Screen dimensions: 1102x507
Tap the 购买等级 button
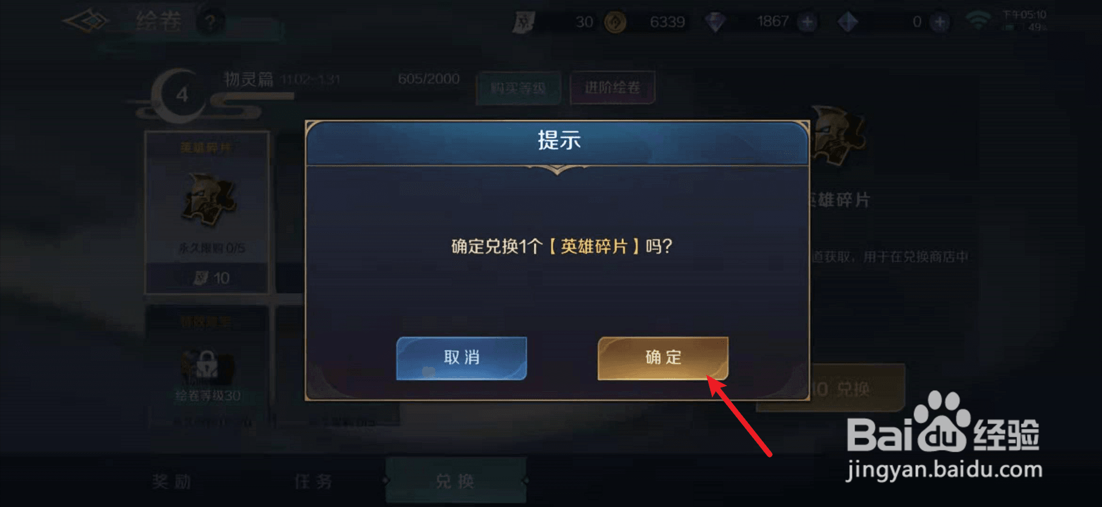(518, 88)
